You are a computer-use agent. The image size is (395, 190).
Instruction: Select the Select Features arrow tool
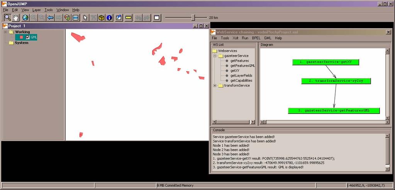[x=85, y=18]
